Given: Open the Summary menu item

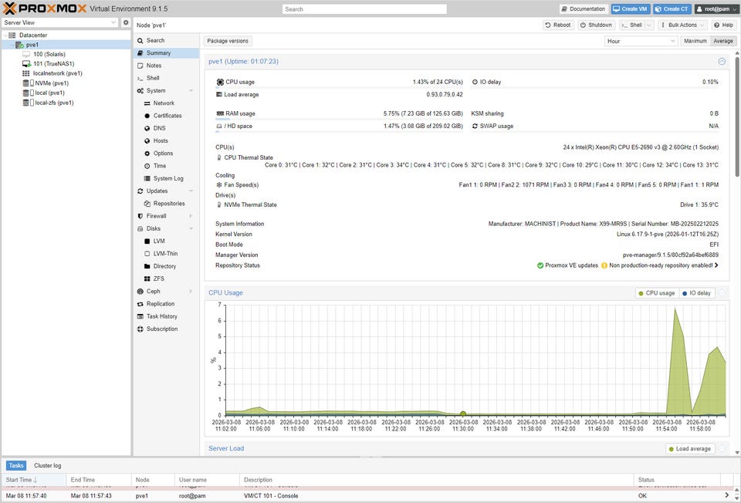Looking at the screenshot, I should point(166,53).
